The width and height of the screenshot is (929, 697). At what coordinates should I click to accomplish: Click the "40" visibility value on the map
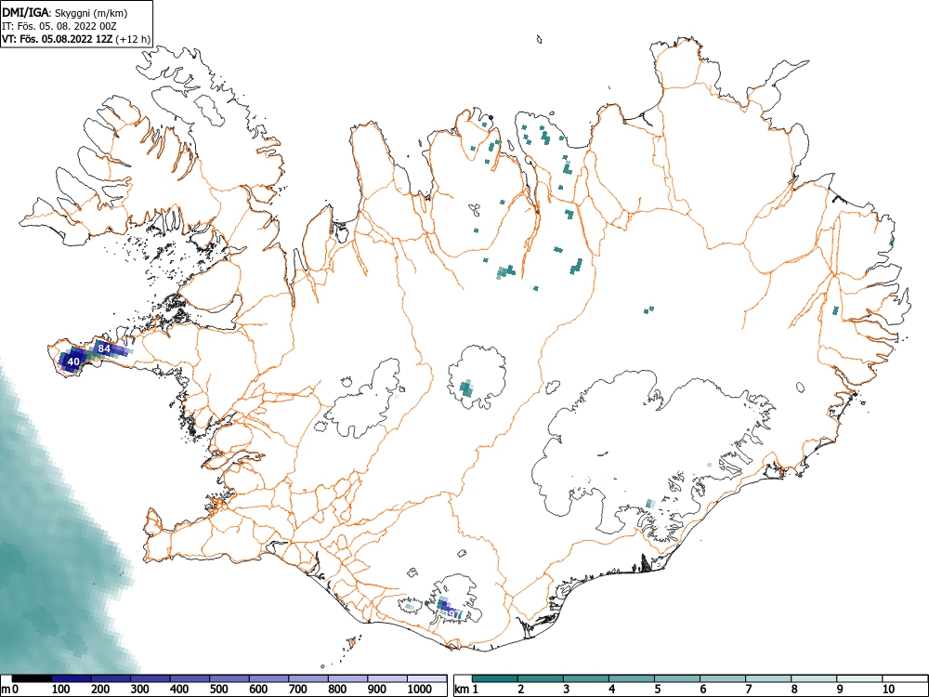pos(73,361)
